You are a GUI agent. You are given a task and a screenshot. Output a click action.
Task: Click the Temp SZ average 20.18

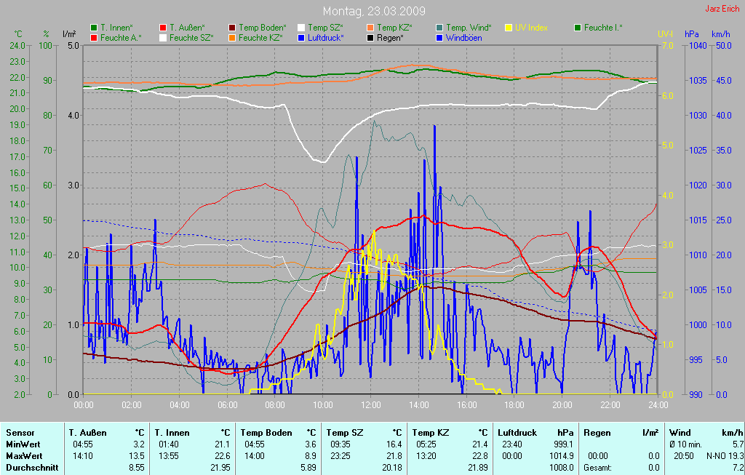392,468
